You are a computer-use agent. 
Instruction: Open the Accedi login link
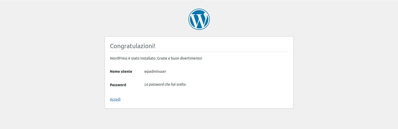pos(115,99)
